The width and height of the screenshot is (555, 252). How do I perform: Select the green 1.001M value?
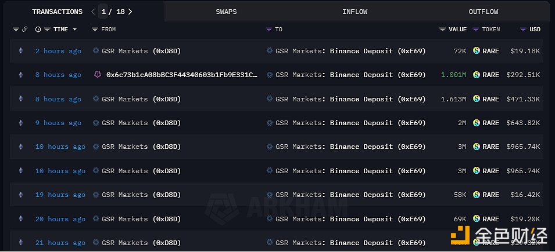click(x=453, y=75)
